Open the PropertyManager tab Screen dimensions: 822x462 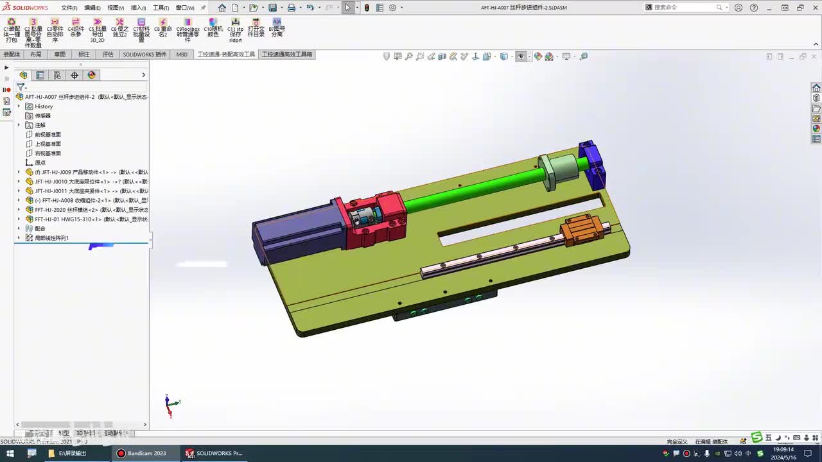click(40, 75)
